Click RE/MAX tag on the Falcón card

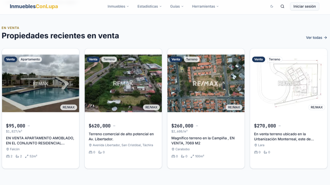pos(69,107)
